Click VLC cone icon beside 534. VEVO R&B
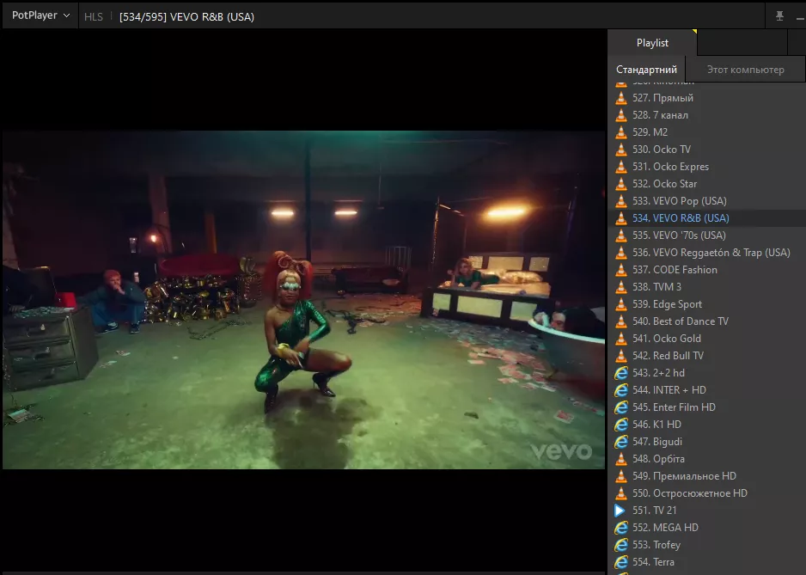The width and height of the screenshot is (806, 575). pyautogui.click(x=621, y=218)
